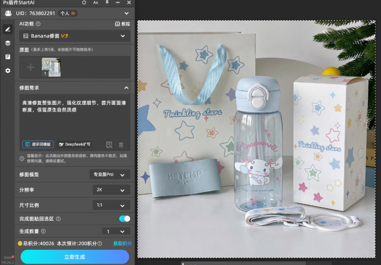The height and width of the screenshot is (265, 381).
Task: Click the Beta V0.24.2 version label
Action: [x=7, y=260]
